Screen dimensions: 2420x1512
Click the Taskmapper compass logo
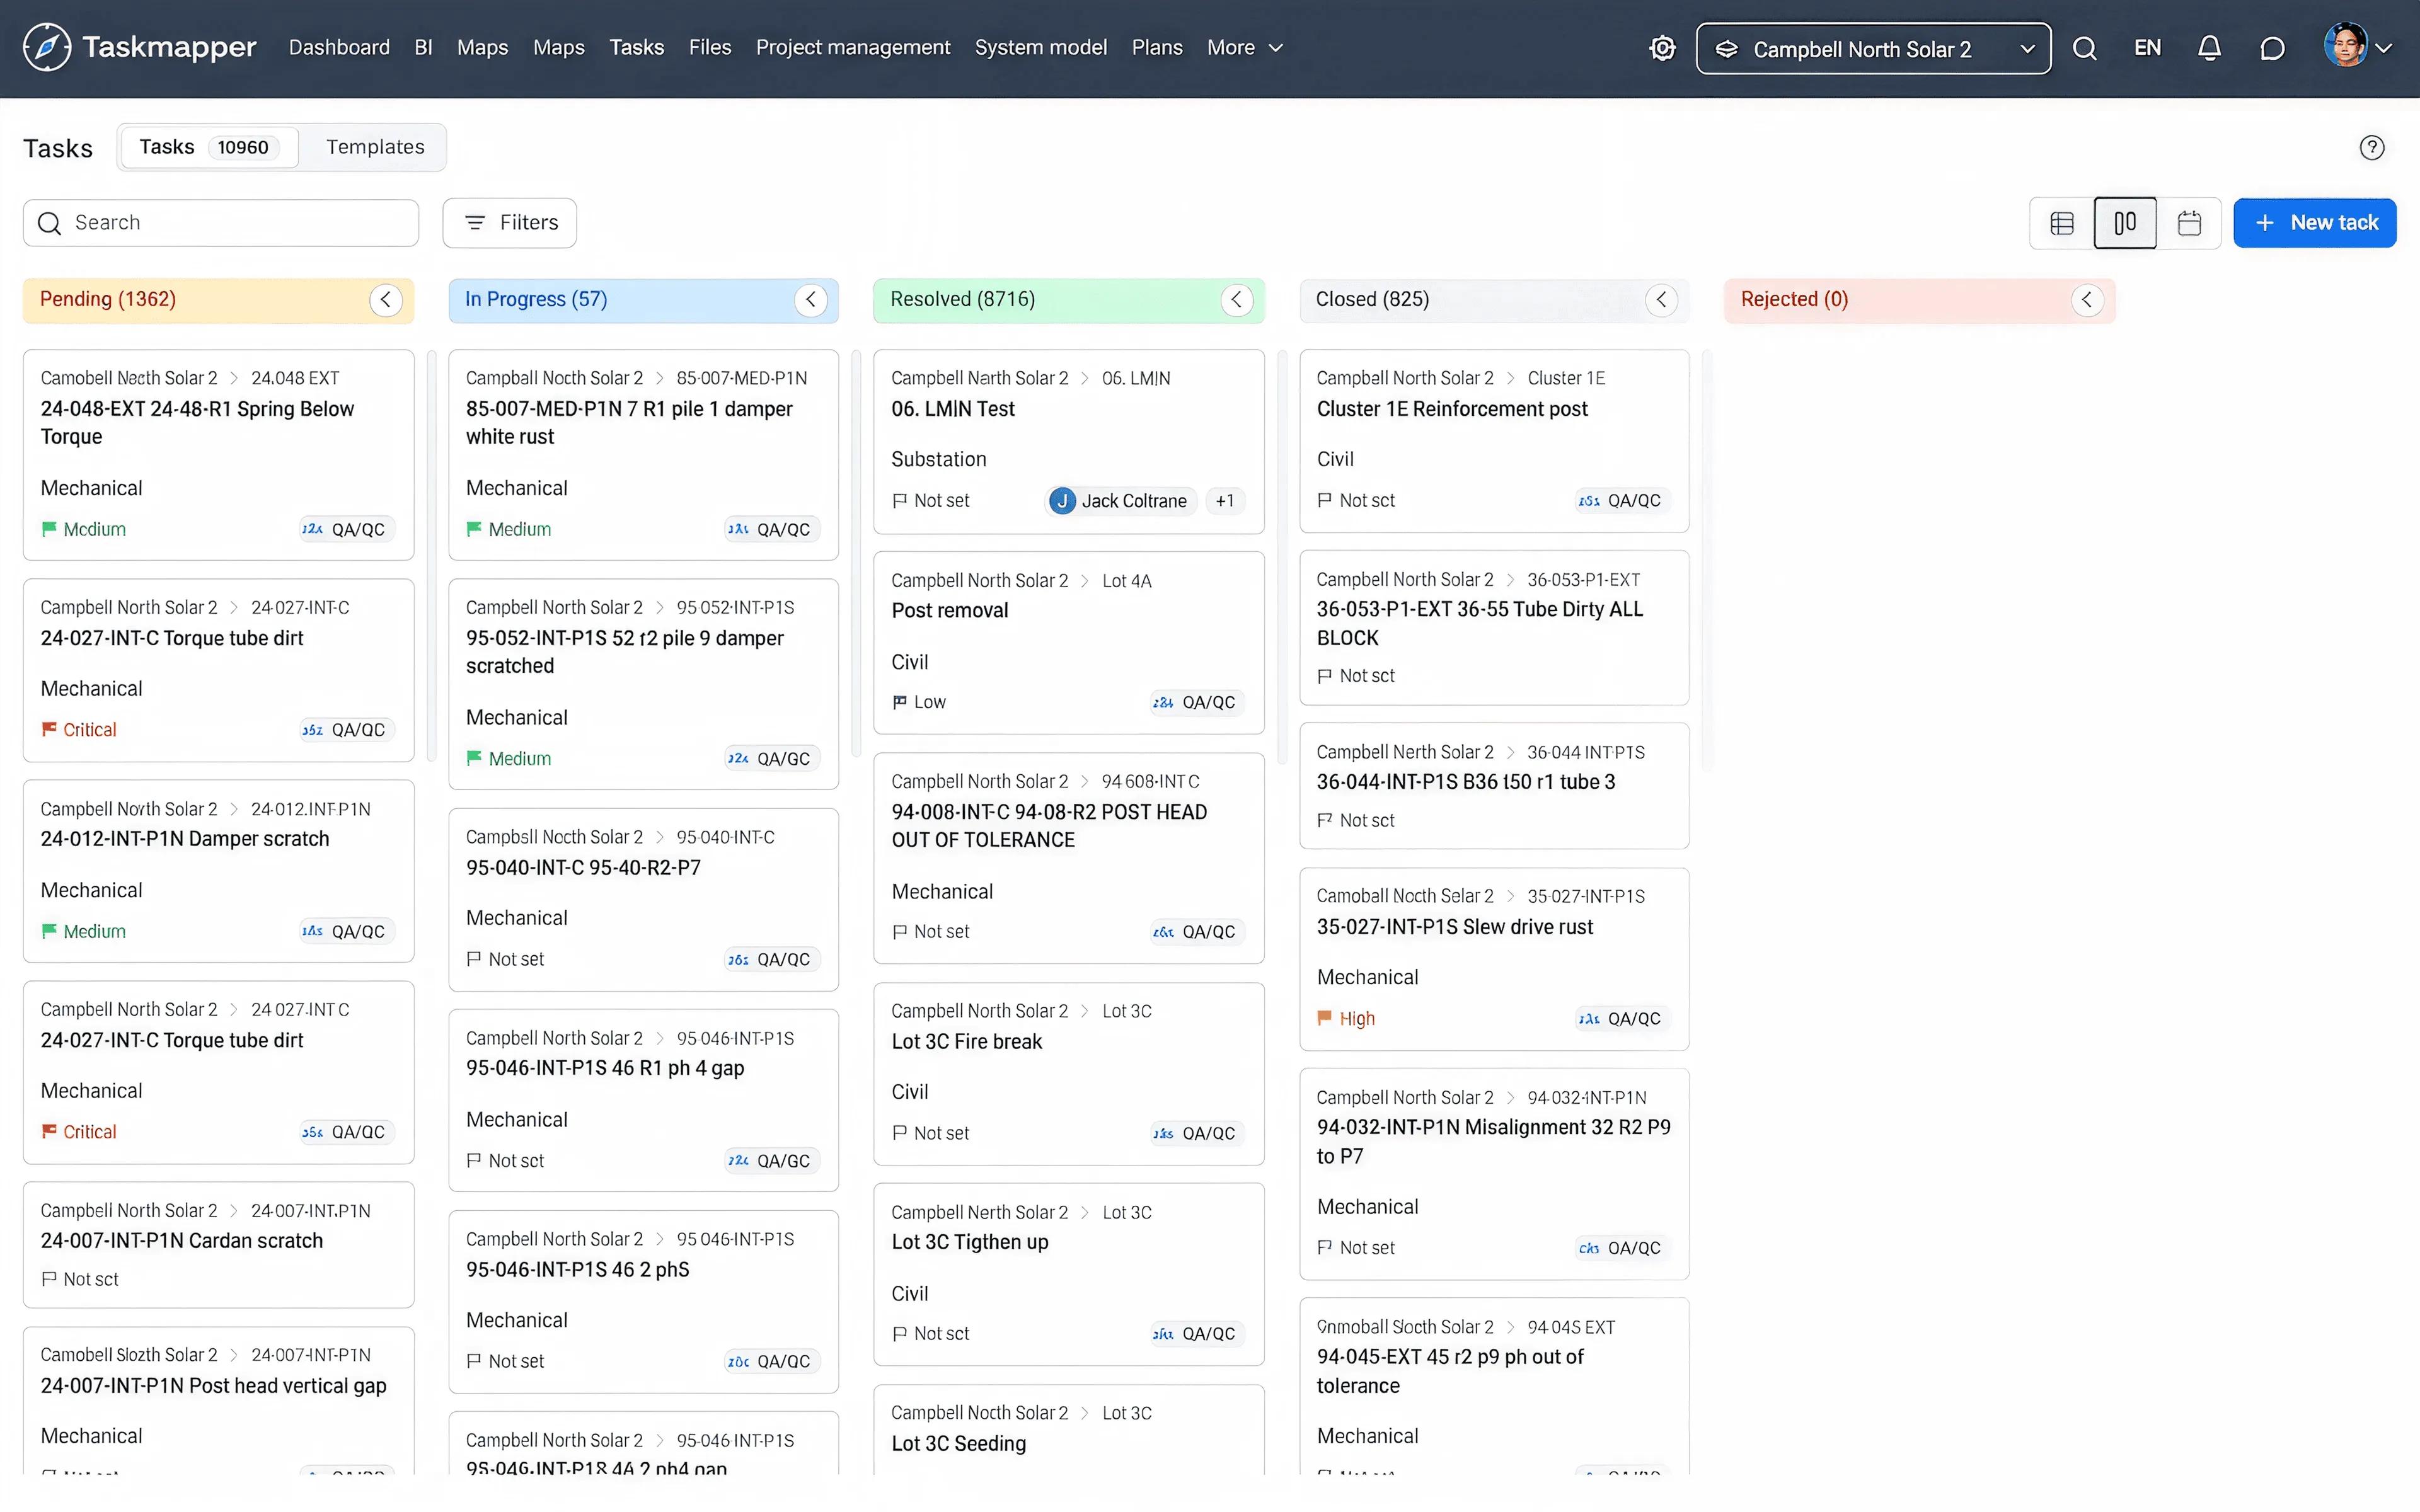47,47
